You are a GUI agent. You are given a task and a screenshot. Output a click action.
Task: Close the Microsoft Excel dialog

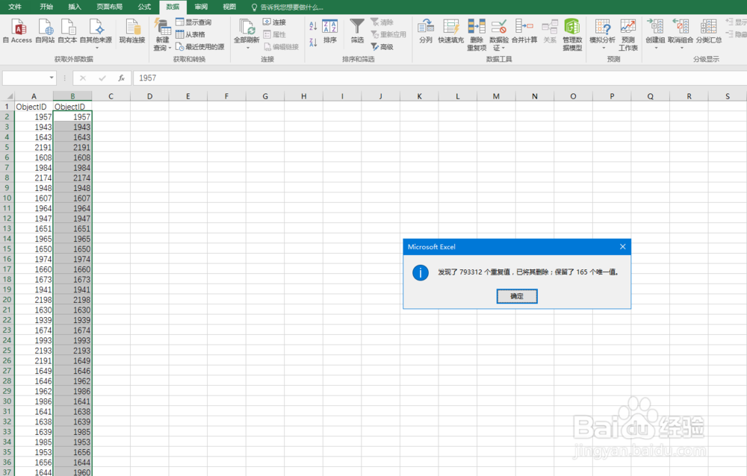point(623,246)
